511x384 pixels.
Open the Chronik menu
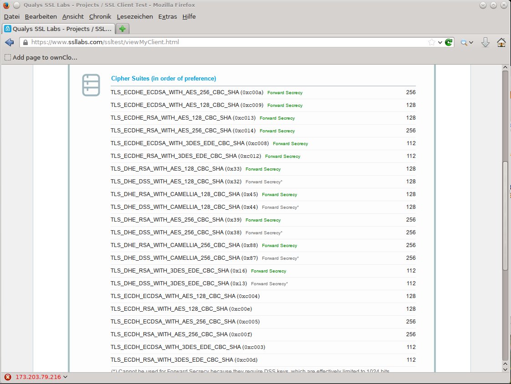click(100, 17)
